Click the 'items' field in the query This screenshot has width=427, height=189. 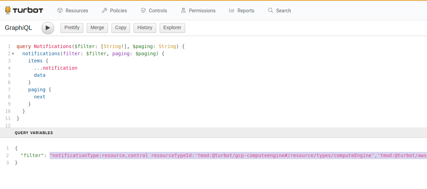(35, 61)
